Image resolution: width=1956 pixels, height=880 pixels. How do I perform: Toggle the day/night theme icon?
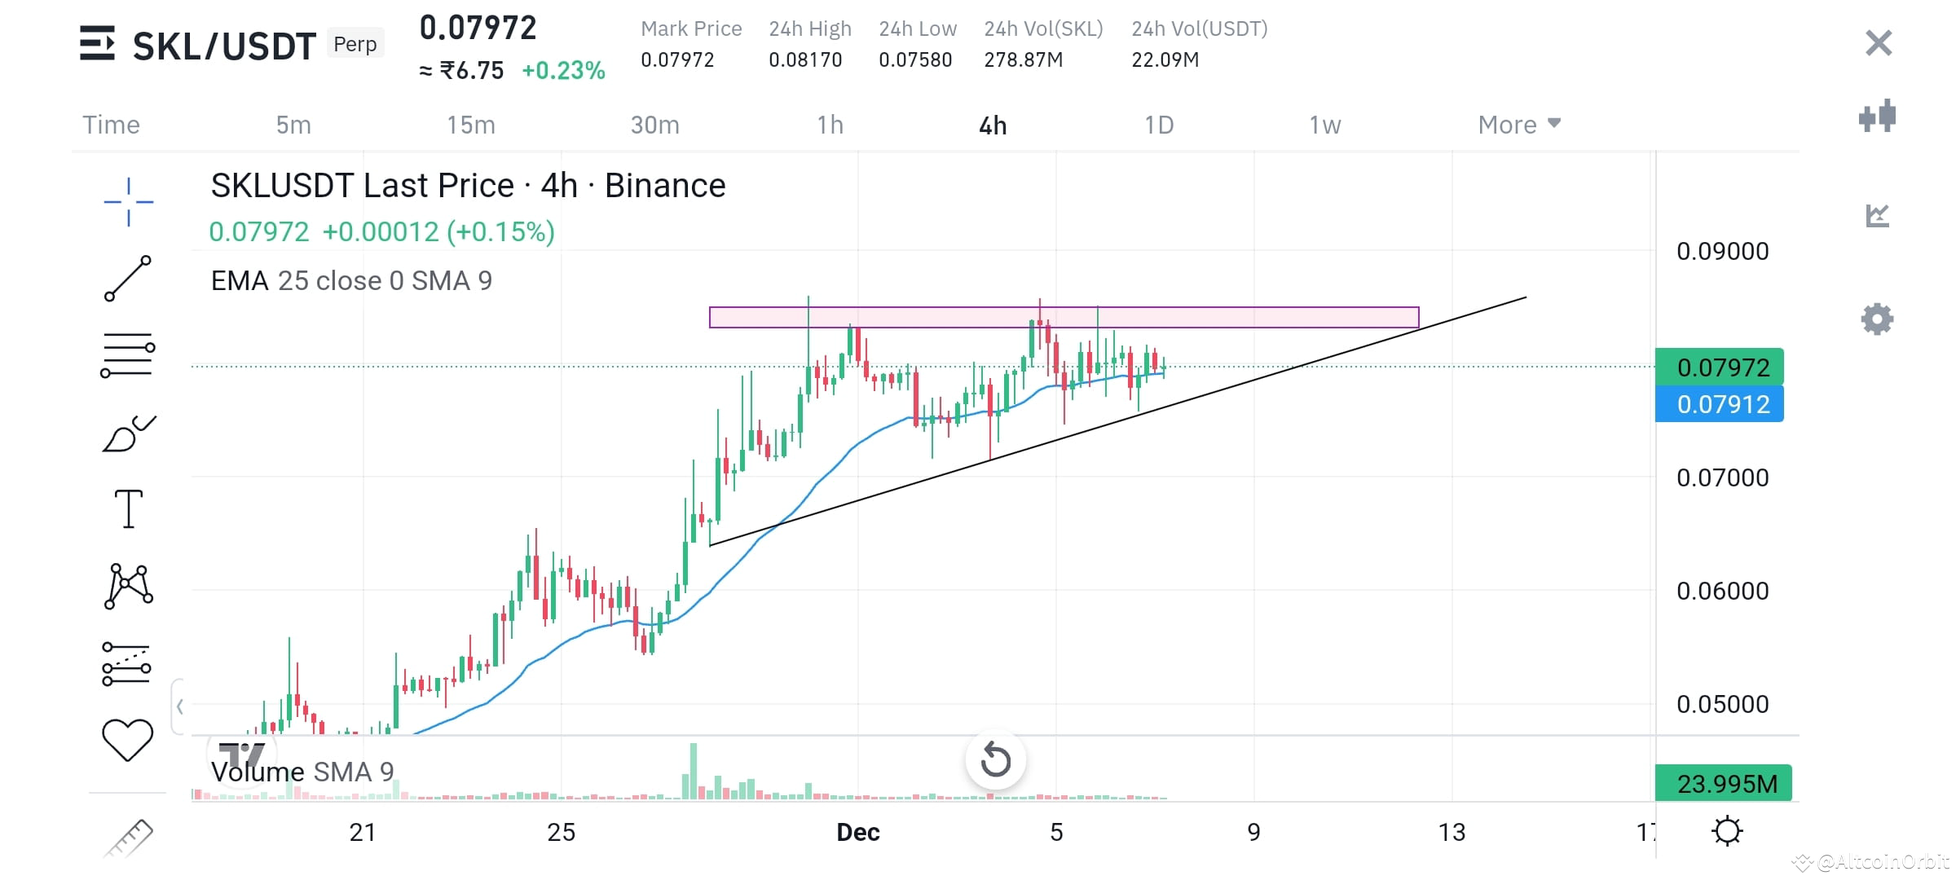coord(1727,830)
